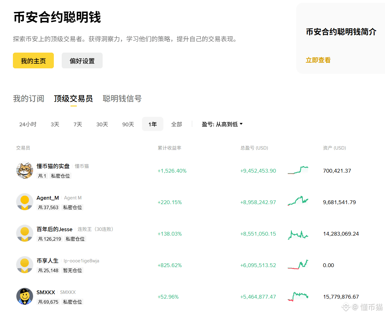Click the +9,452,453.90 total PnL value
Viewport: 385px width, 315px height.
pos(258,171)
